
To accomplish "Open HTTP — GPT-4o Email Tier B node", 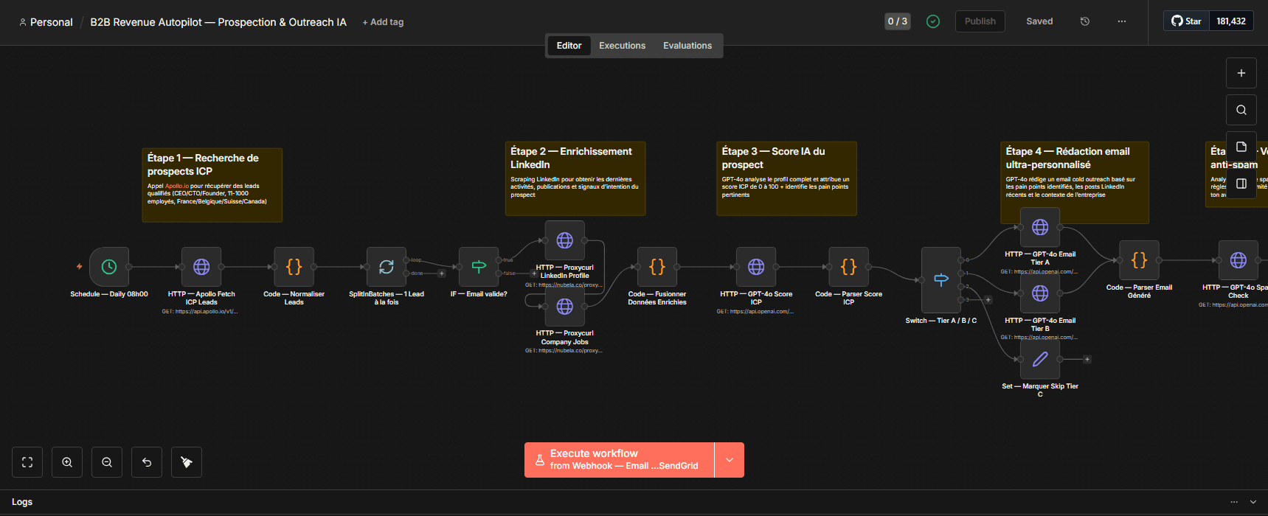I will [1040, 293].
